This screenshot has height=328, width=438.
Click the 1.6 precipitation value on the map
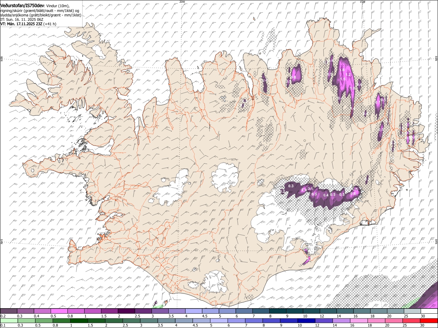click(x=342, y=70)
